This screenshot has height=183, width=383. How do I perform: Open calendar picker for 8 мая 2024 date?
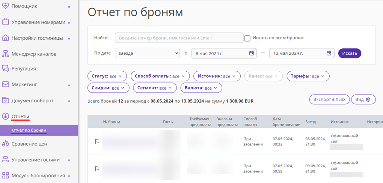click(251, 53)
